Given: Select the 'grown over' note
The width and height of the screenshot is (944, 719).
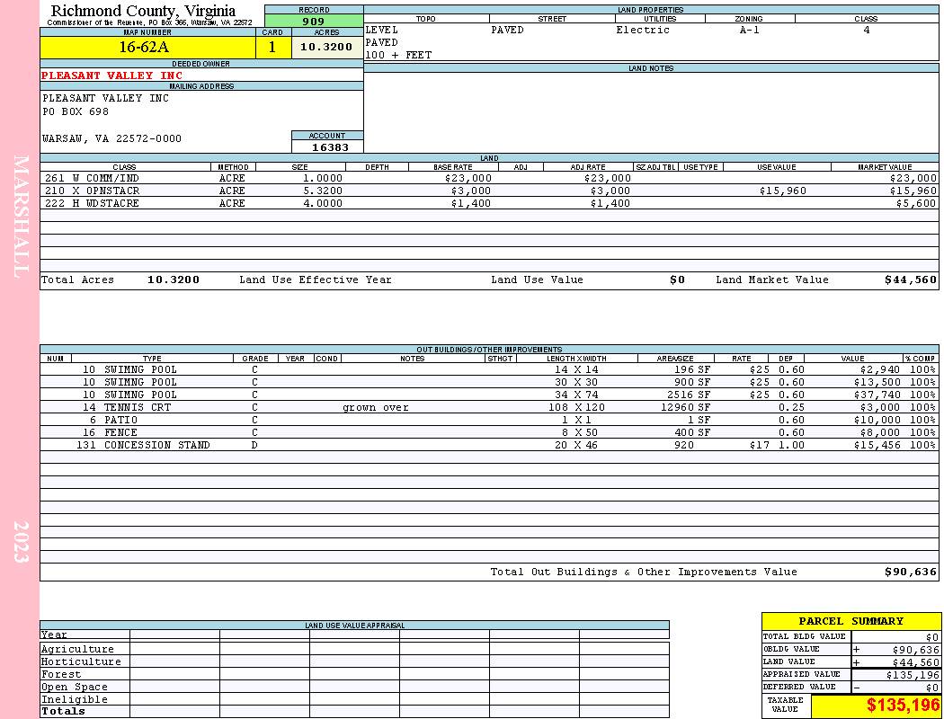Looking at the screenshot, I should point(376,407).
